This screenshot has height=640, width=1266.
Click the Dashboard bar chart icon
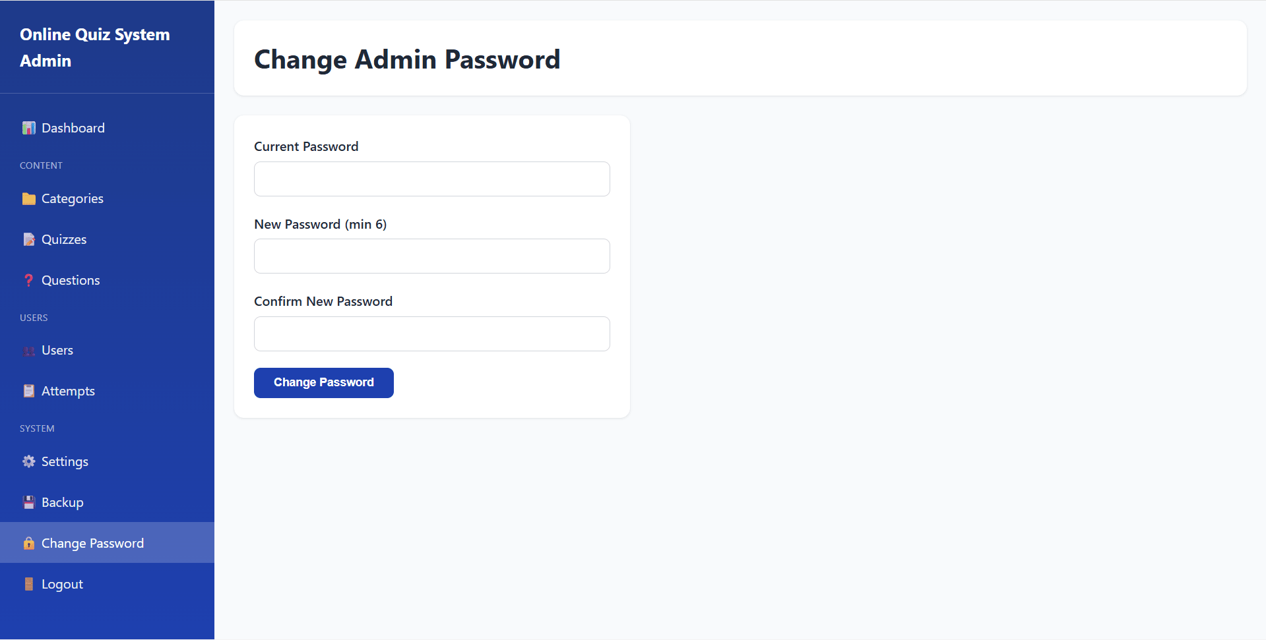coord(28,128)
